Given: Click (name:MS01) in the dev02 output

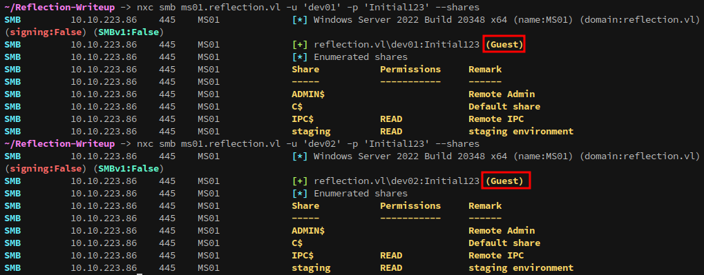Looking at the screenshot, I should [x=543, y=156].
